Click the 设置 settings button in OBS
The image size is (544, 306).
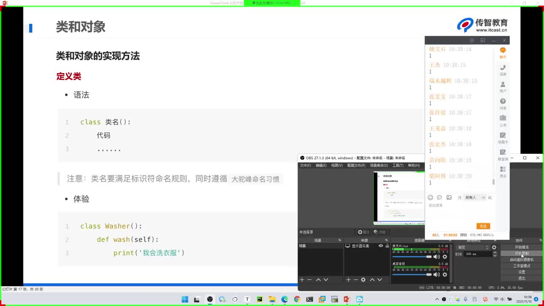(521, 272)
